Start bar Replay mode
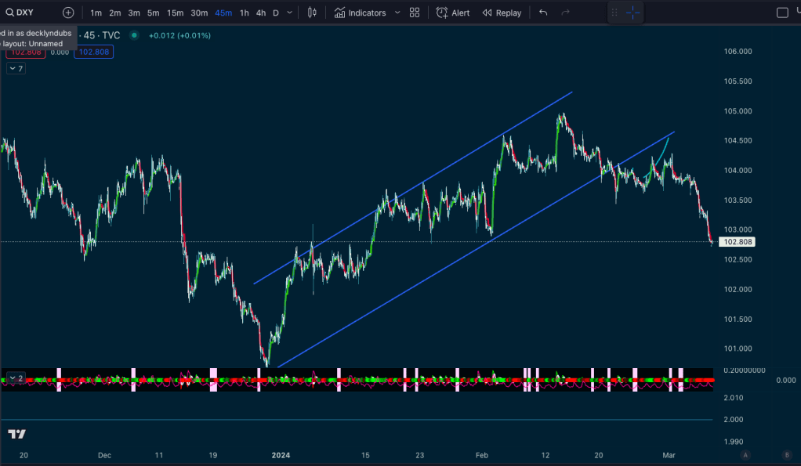The width and height of the screenshot is (801, 466). click(502, 13)
